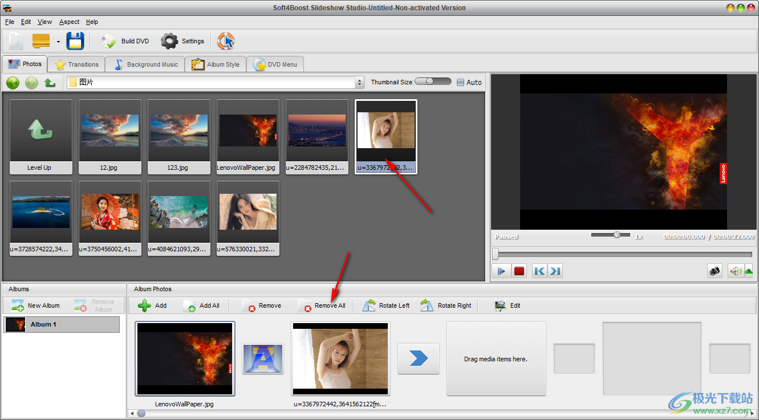Click the Build DVD toolbar button

point(125,41)
